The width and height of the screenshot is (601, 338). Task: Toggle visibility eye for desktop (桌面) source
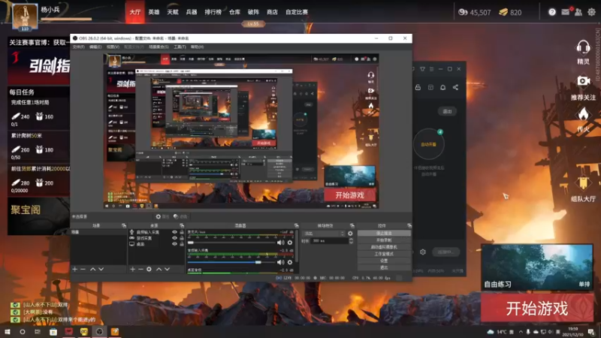click(x=174, y=243)
